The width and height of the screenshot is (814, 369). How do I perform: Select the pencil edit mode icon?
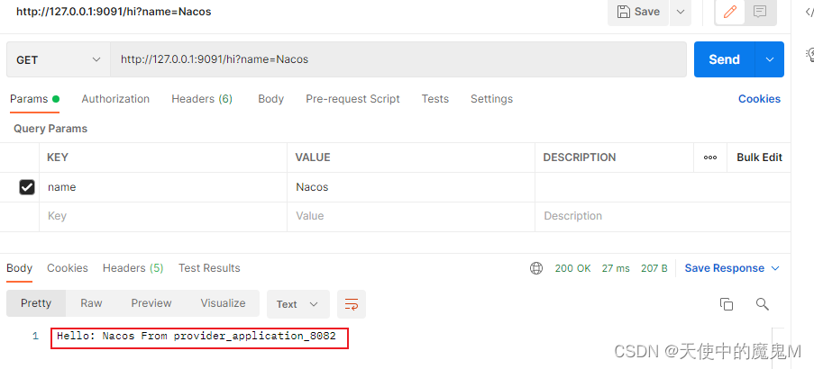730,12
